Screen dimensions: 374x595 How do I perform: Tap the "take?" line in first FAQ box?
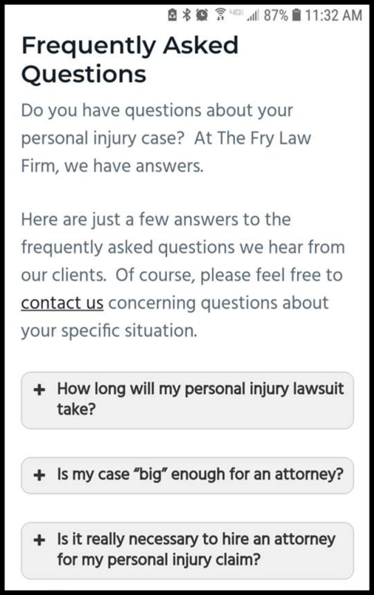pos(76,409)
